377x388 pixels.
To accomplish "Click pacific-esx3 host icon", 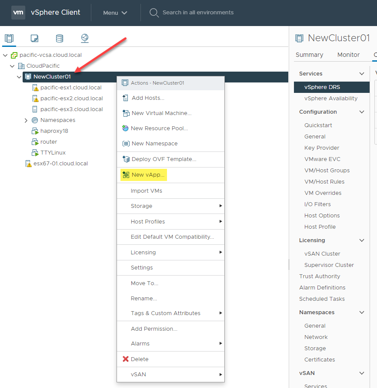I will click(35, 109).
